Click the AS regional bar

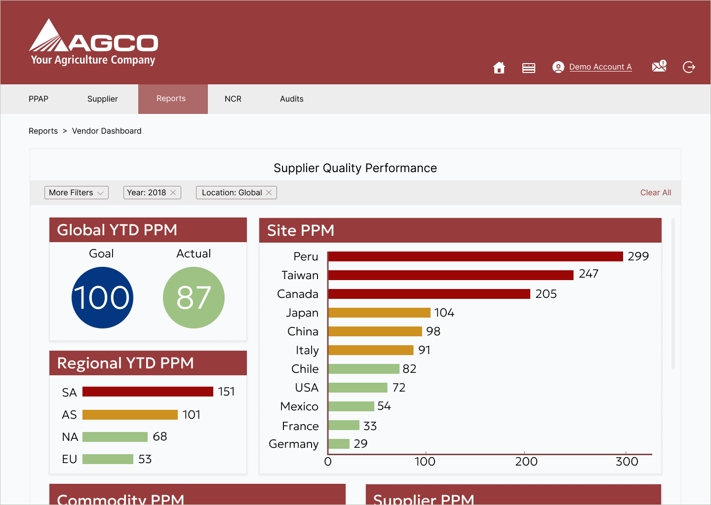click(x=130, y=415)
